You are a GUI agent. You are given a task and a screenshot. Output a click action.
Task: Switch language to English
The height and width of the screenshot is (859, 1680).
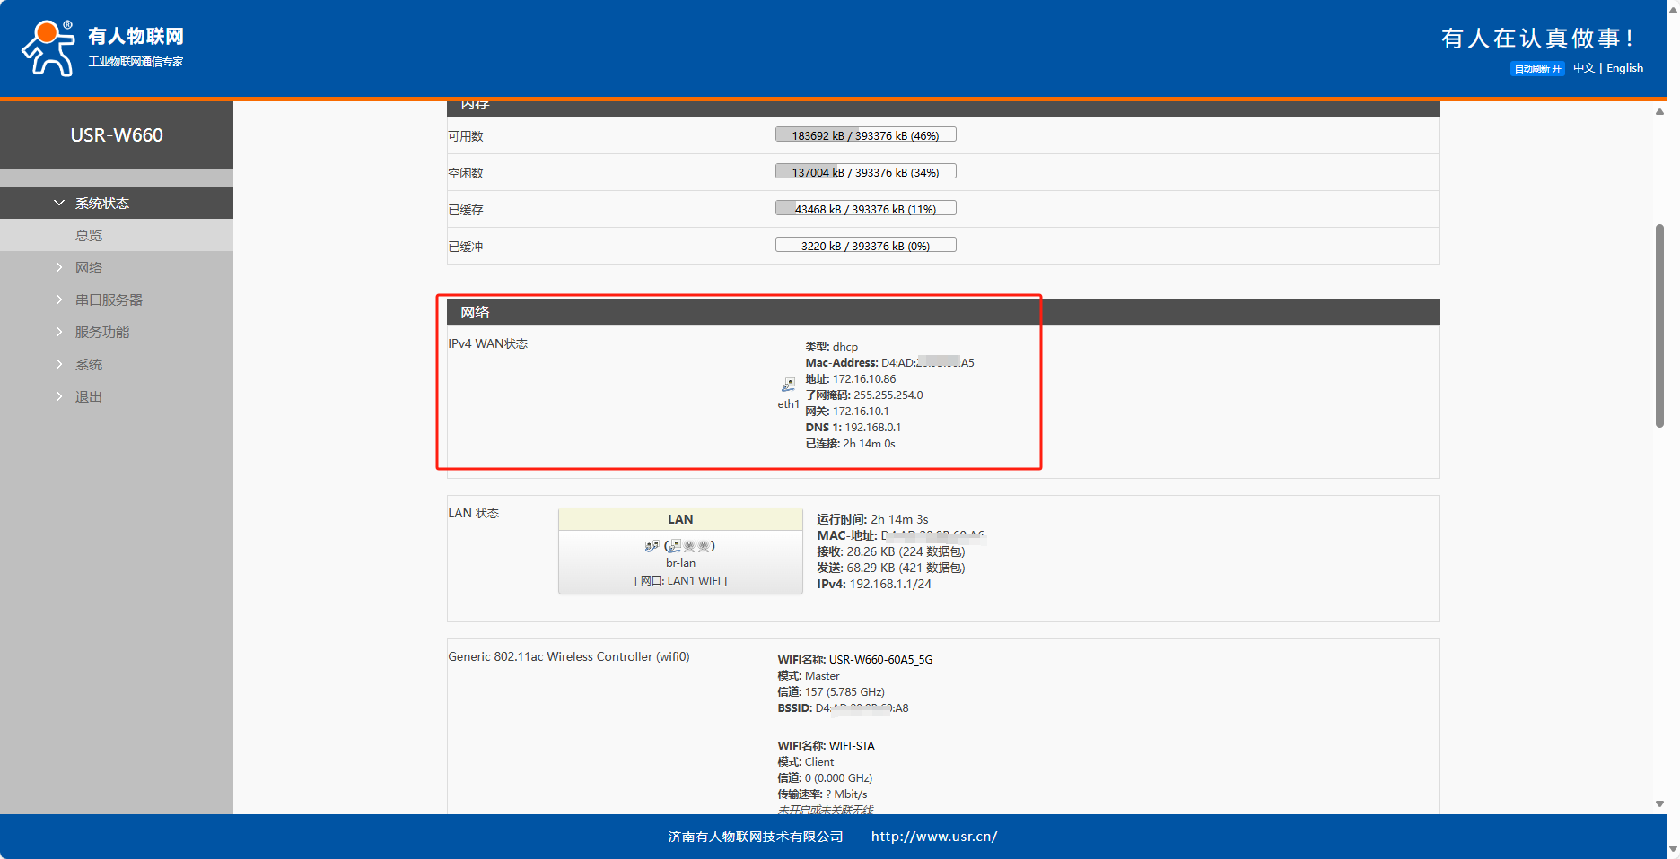pyautogui.click(x=1624, y=68)
